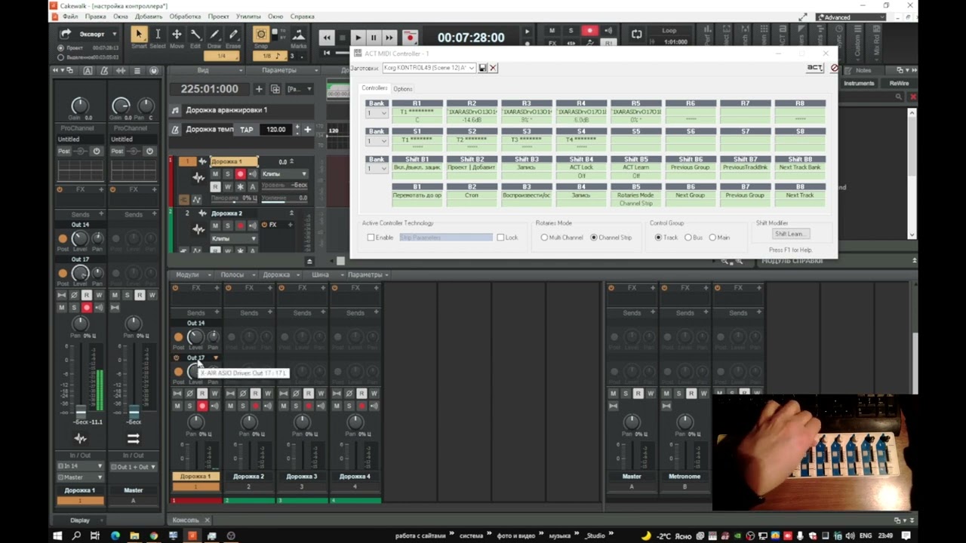Screen dimensions: 966x543
Task: Tick the Enable checkbox in Active Controller Technology
Action: [x=371, y=238]
